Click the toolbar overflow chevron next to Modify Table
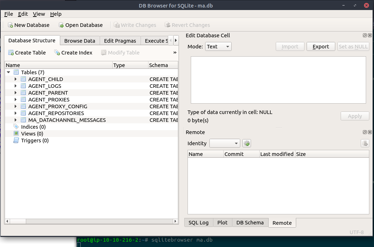 pyautogui.click(x=175, y=53)
